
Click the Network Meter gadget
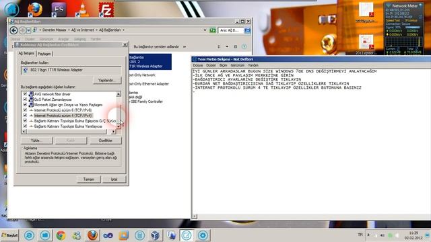point(403,28)
